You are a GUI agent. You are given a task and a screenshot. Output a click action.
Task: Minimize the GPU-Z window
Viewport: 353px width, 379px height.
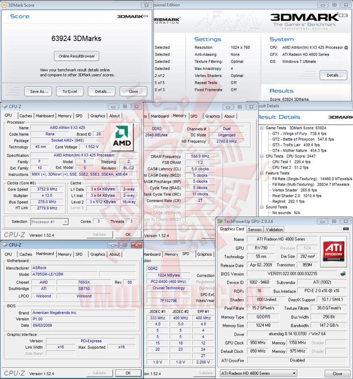322,222
